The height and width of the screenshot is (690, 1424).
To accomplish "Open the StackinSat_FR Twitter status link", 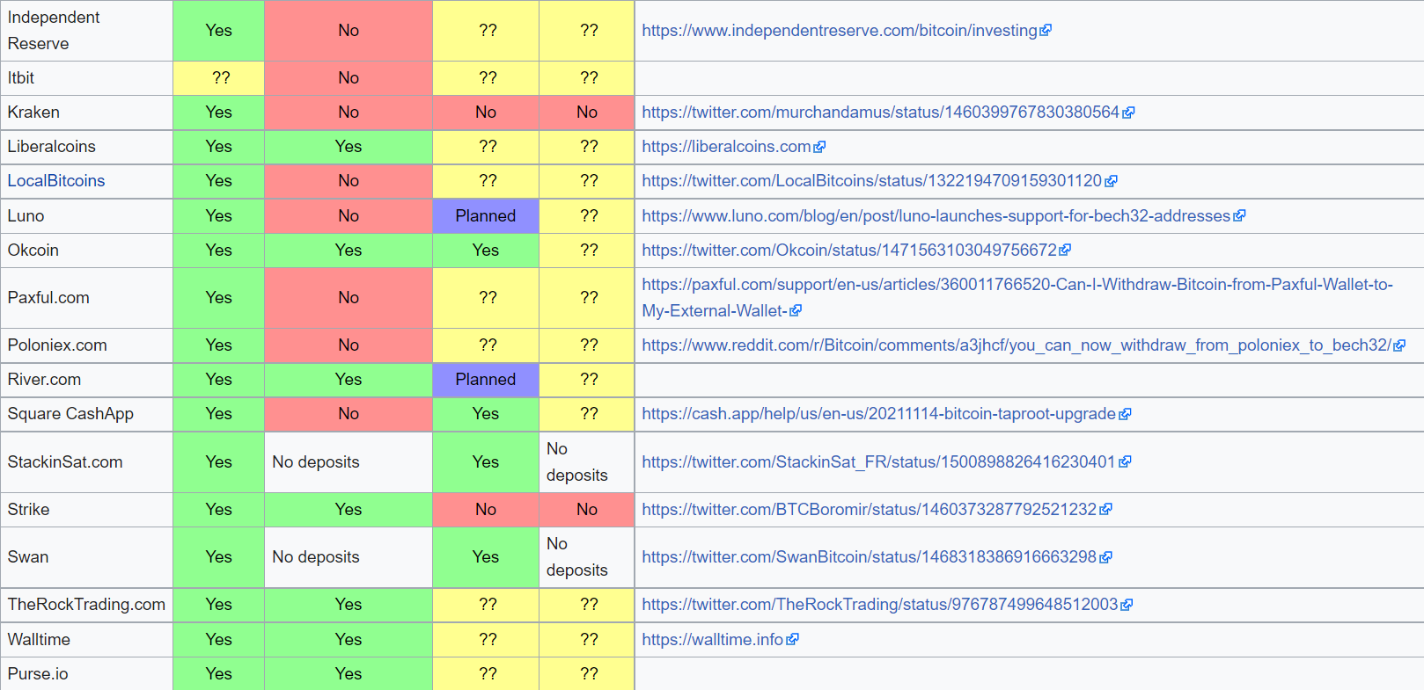I will click(x=878, y=462).
